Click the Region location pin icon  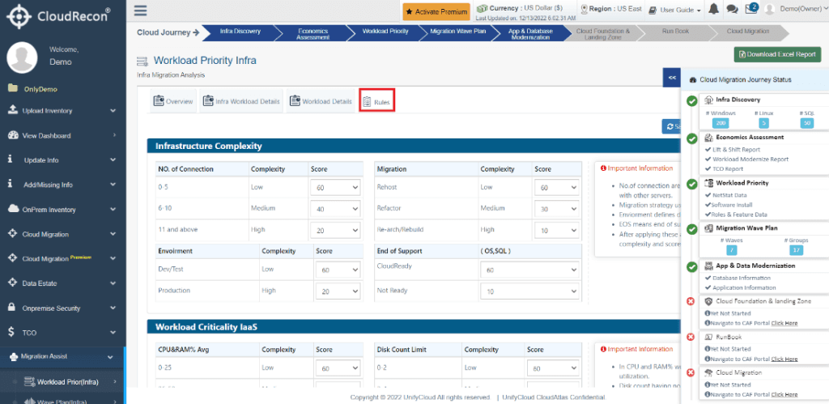coord(585,8)
